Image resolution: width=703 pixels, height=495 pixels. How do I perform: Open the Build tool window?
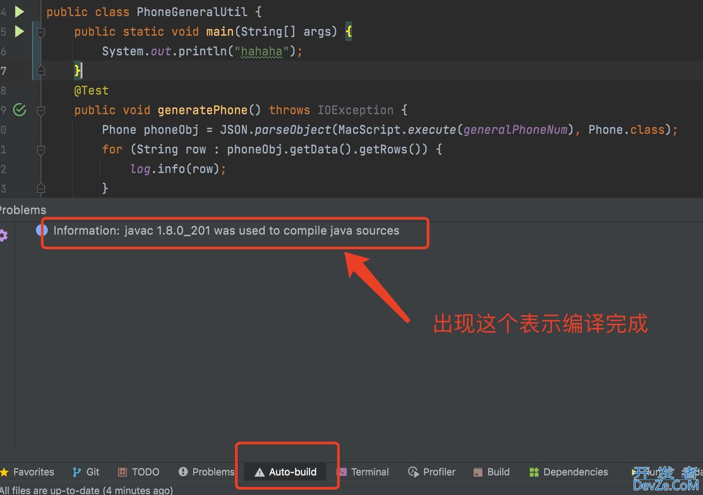coord(491,472)
